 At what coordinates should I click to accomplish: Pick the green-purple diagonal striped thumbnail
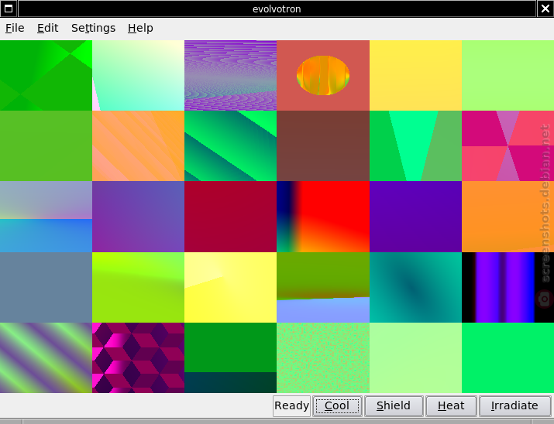(46, 357)
